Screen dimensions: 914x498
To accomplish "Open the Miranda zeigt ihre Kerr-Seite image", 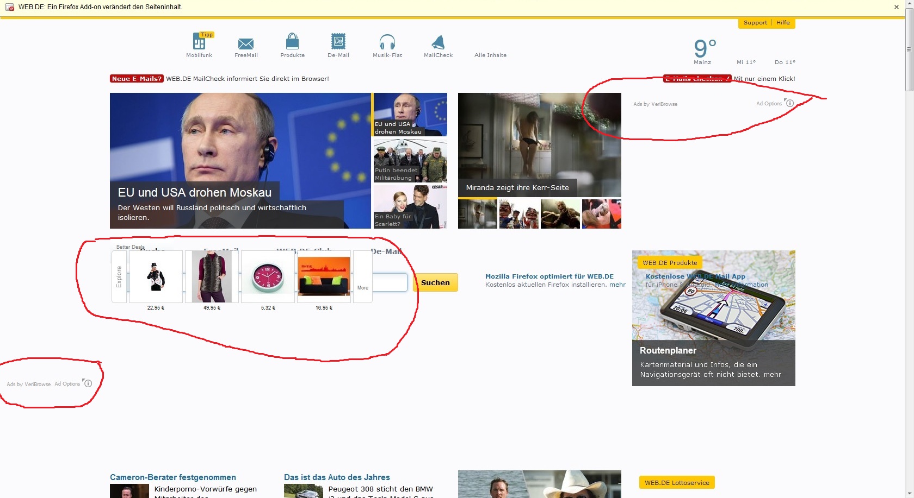I will (x=540, y=144).
